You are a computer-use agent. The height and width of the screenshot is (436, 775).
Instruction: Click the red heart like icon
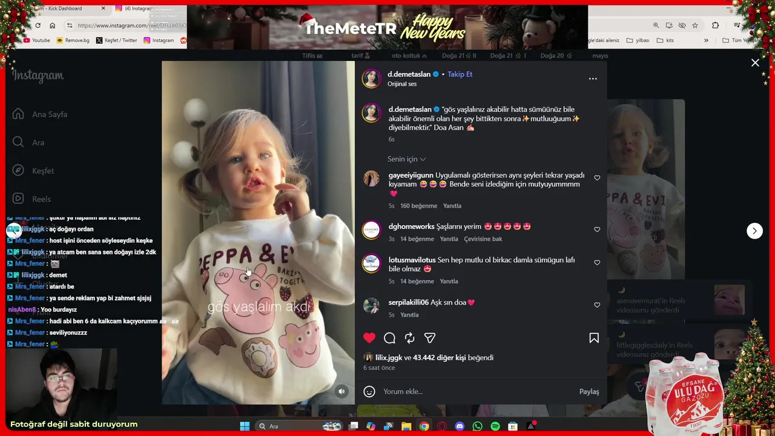tap(369, 338)
